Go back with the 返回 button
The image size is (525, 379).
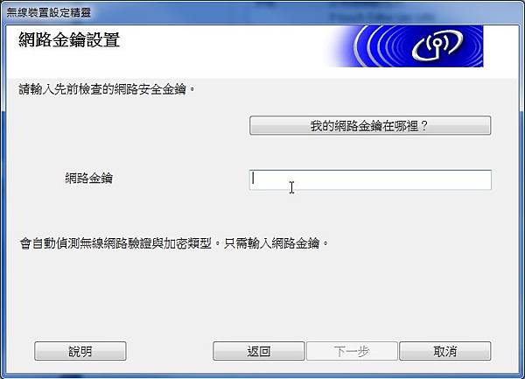click(259, 351)
